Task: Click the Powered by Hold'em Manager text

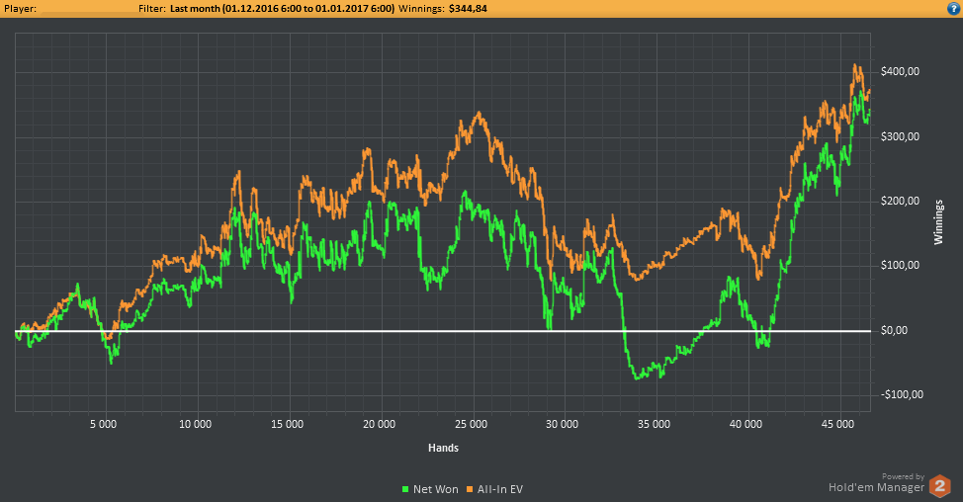Action: (x=876, y=483)
